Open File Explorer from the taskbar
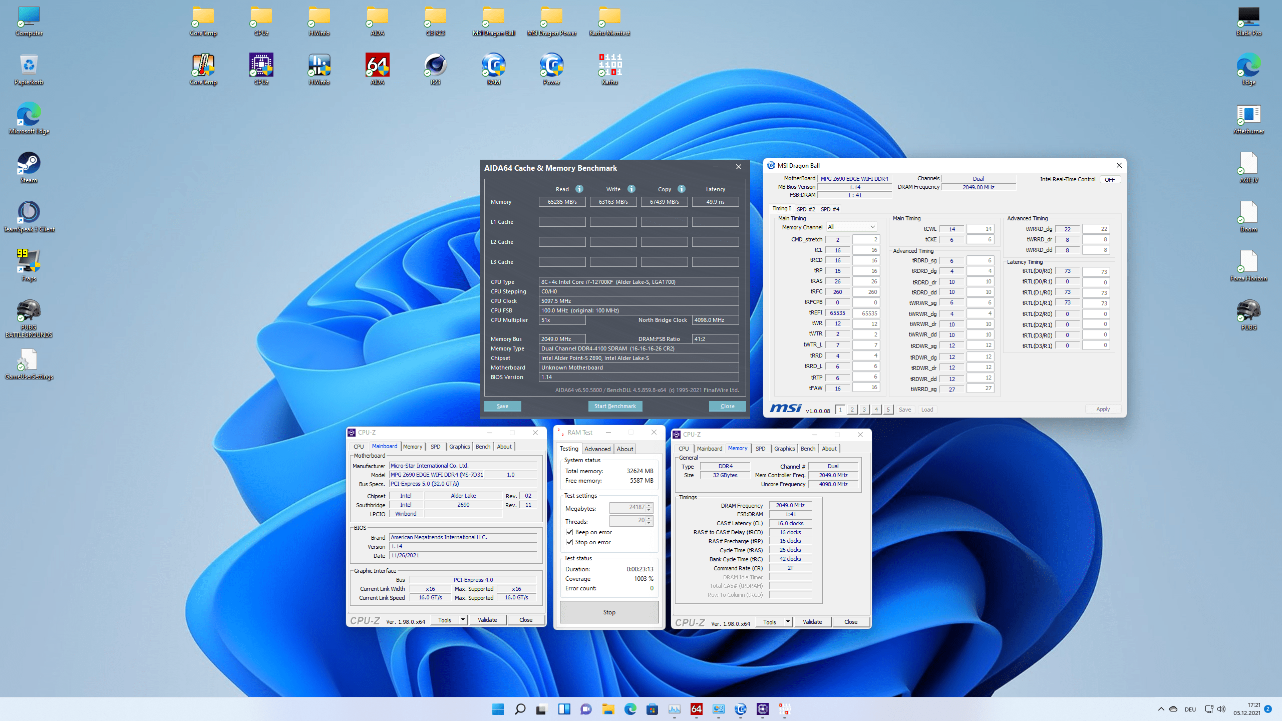The height and width of the screenshot is (721, 1282). click(x=608, y=709)
